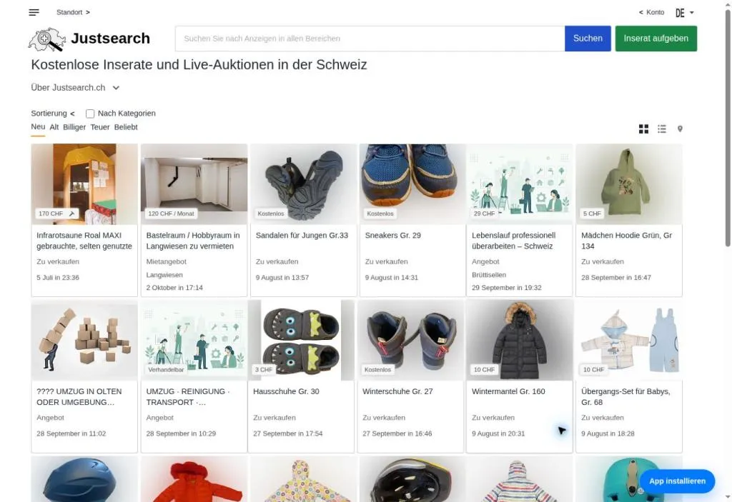This screenshot has height=502, width=732.
Task: Open Sandalen für Jungen Gr.33 photo
Action: (303, 184)
